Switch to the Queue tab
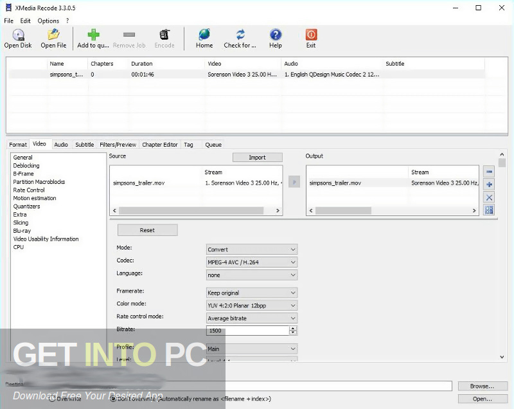This screenshot has height=409, width=514. pyautogui.click(x=213, y=145)
